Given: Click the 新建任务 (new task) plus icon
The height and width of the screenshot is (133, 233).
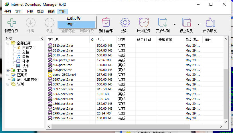Looking at the screenshot, I should (x=11, y=22).
